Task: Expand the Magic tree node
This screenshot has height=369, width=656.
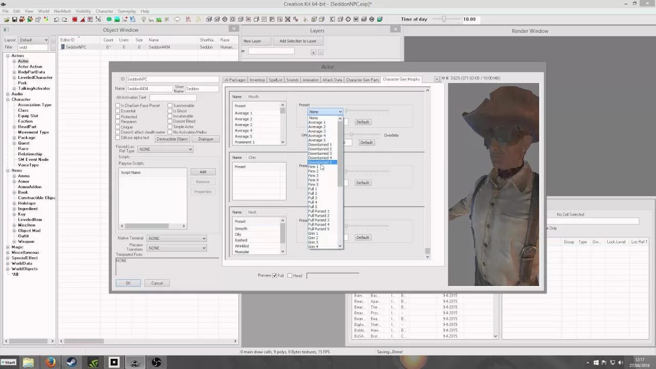Action: click(9, 247)
